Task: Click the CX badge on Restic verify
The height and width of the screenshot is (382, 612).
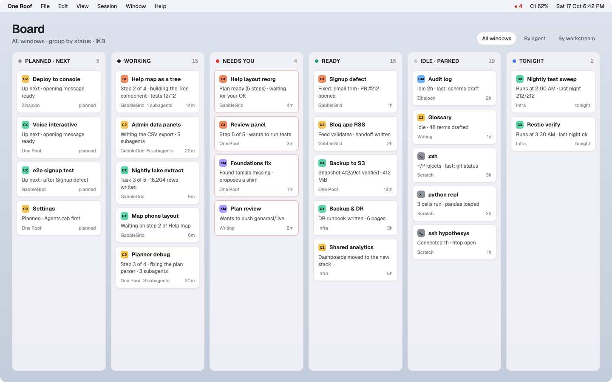Action: click(520, 125)
